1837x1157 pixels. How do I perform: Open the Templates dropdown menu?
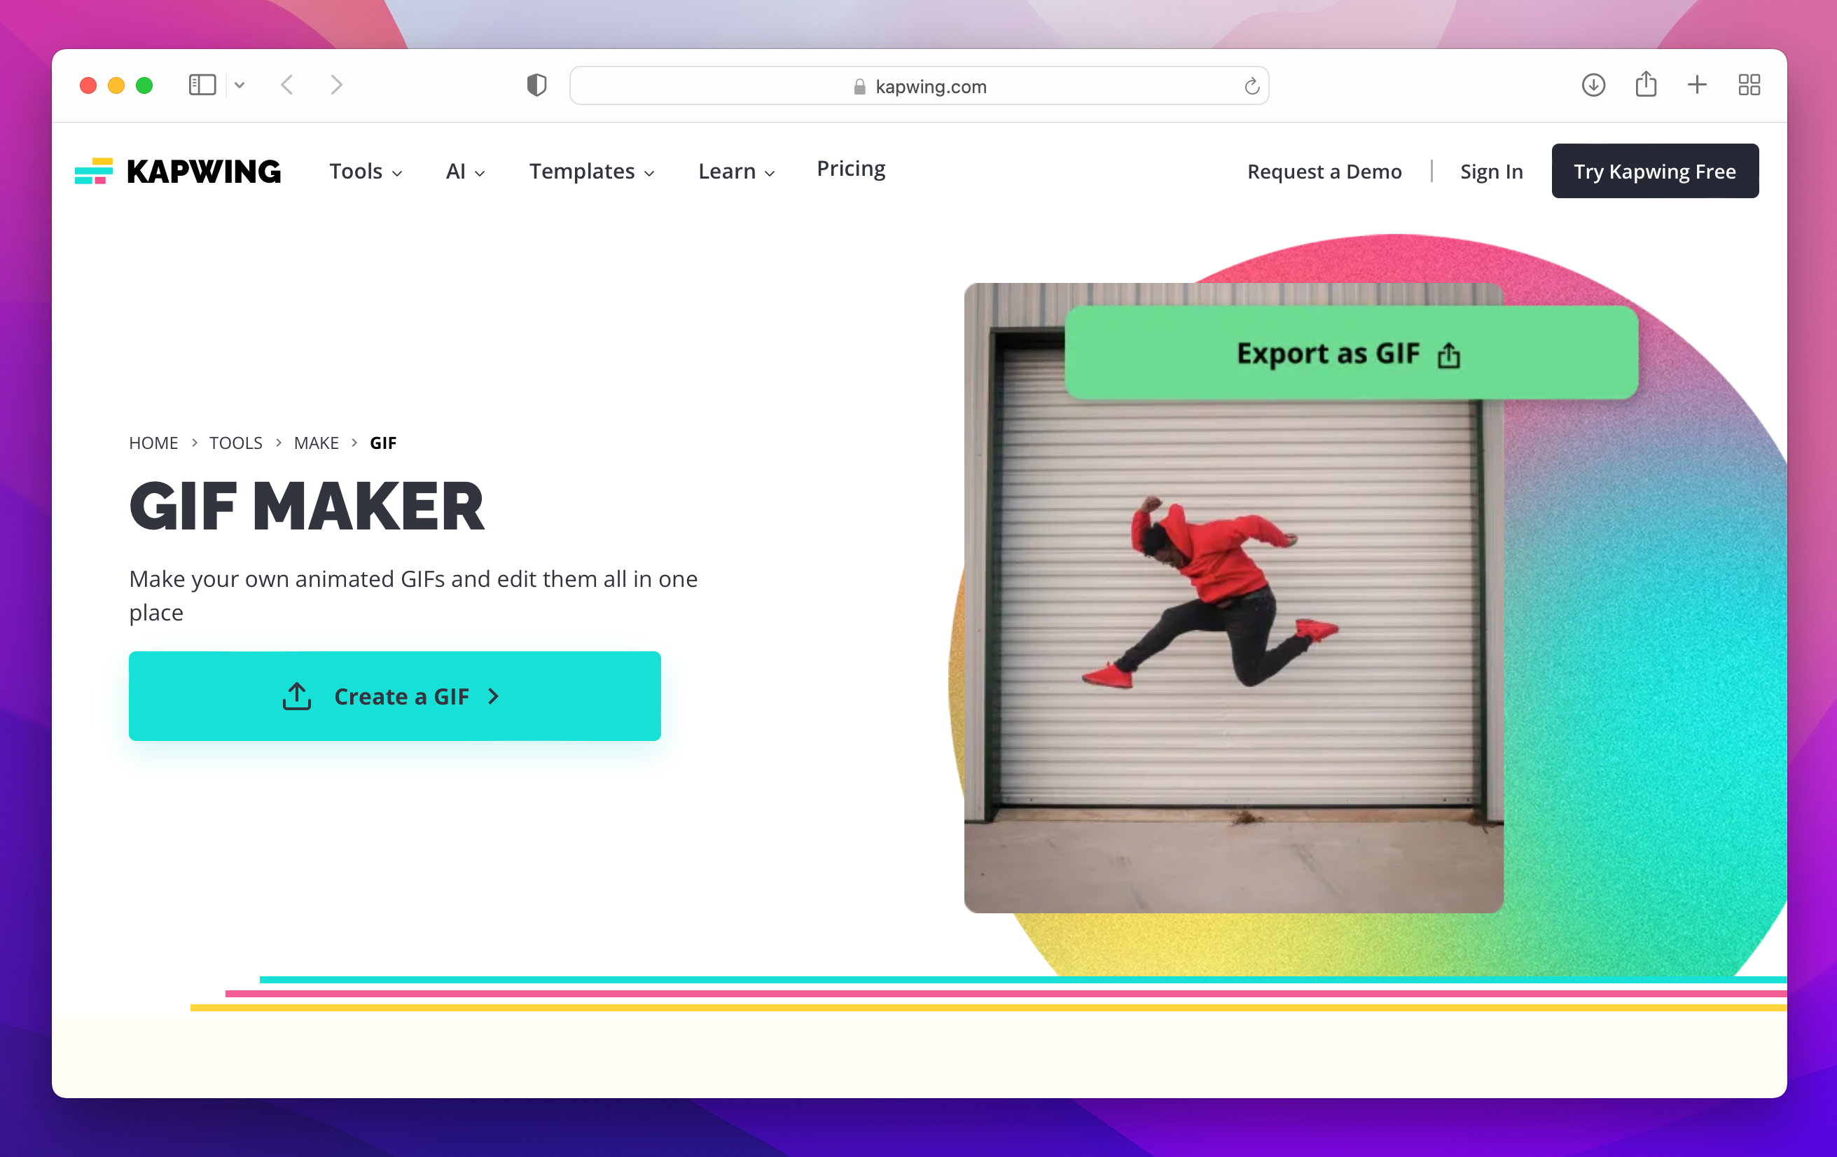point(591,171)
